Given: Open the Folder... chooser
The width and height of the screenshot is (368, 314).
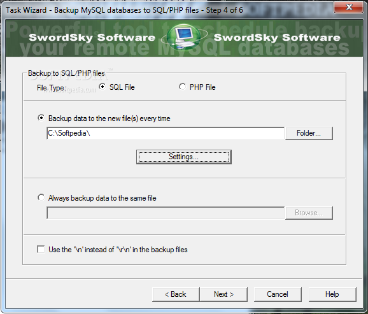Looking at the screenshot, I should [x=309, y=133].
